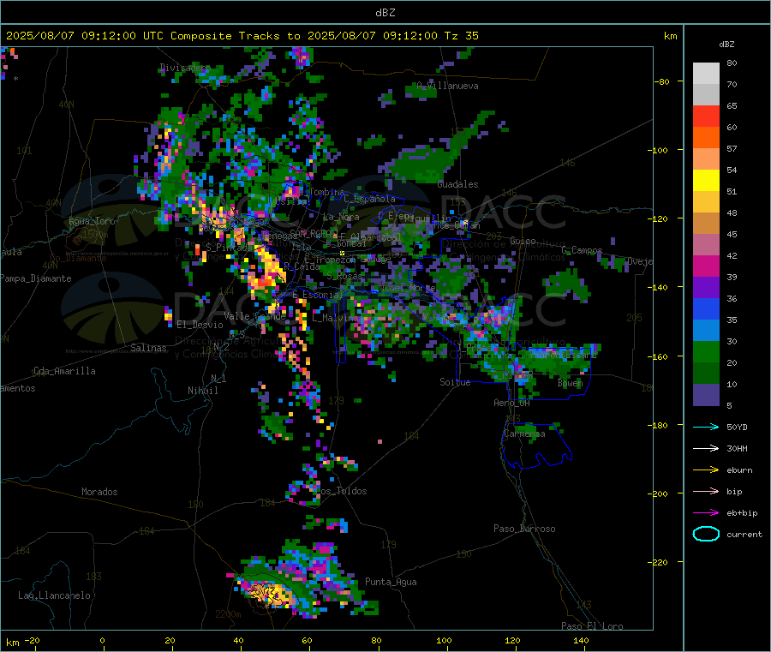The width and height of the screenshot is (771, 652).
Task: Pick the light blue 30-35 dBZ swatch
Action: click(706, 331)
